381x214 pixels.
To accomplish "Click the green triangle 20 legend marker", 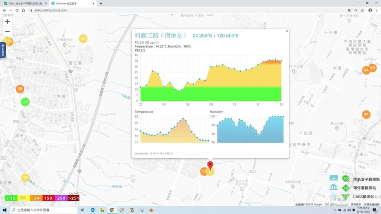I will point(346,196).
